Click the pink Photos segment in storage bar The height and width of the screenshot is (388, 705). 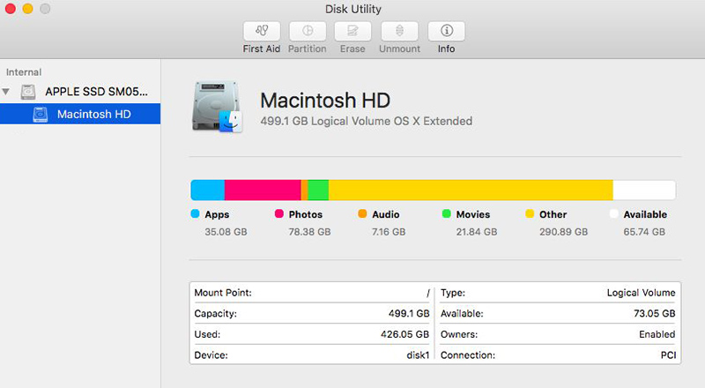pos(263,190)
